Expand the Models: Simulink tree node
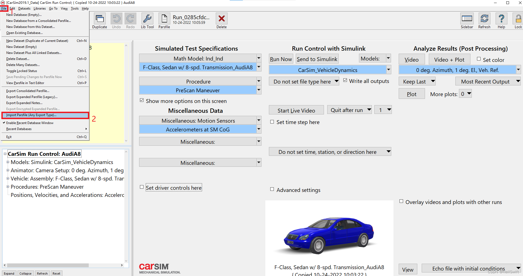This screenshot has width=523, height=276. (8, 162)
